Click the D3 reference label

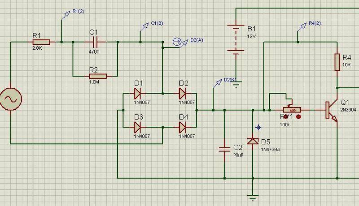click(x=139, y=117)
